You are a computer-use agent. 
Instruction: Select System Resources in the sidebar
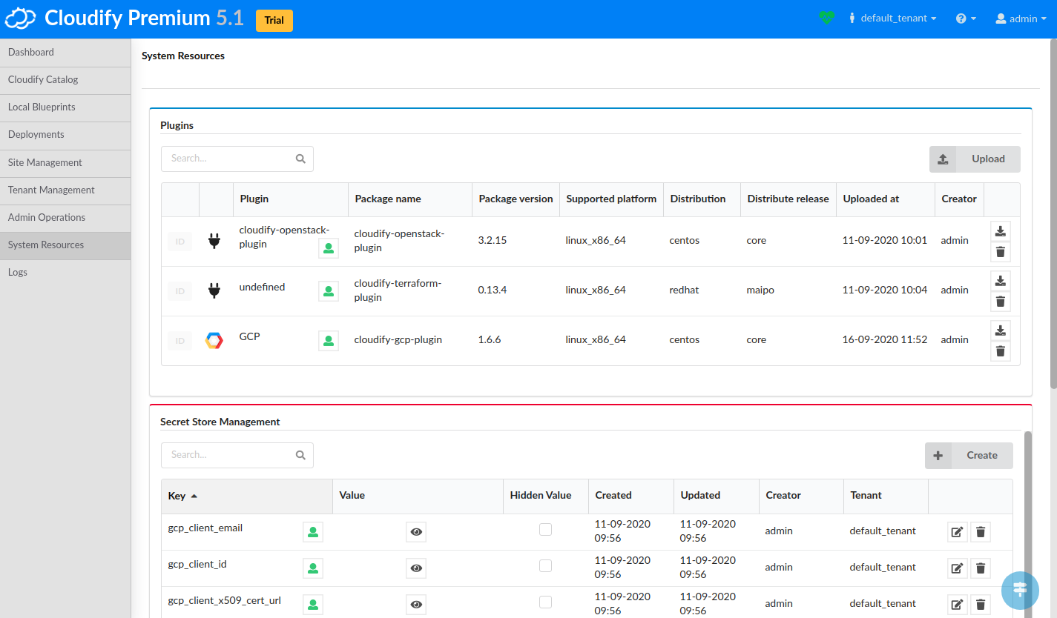[x=65, y=245]
